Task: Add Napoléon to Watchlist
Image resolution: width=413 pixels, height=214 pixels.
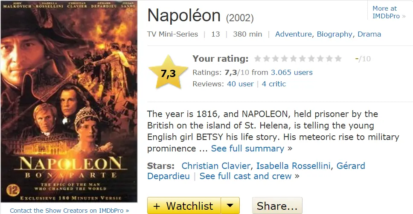Action: point(184,206)
